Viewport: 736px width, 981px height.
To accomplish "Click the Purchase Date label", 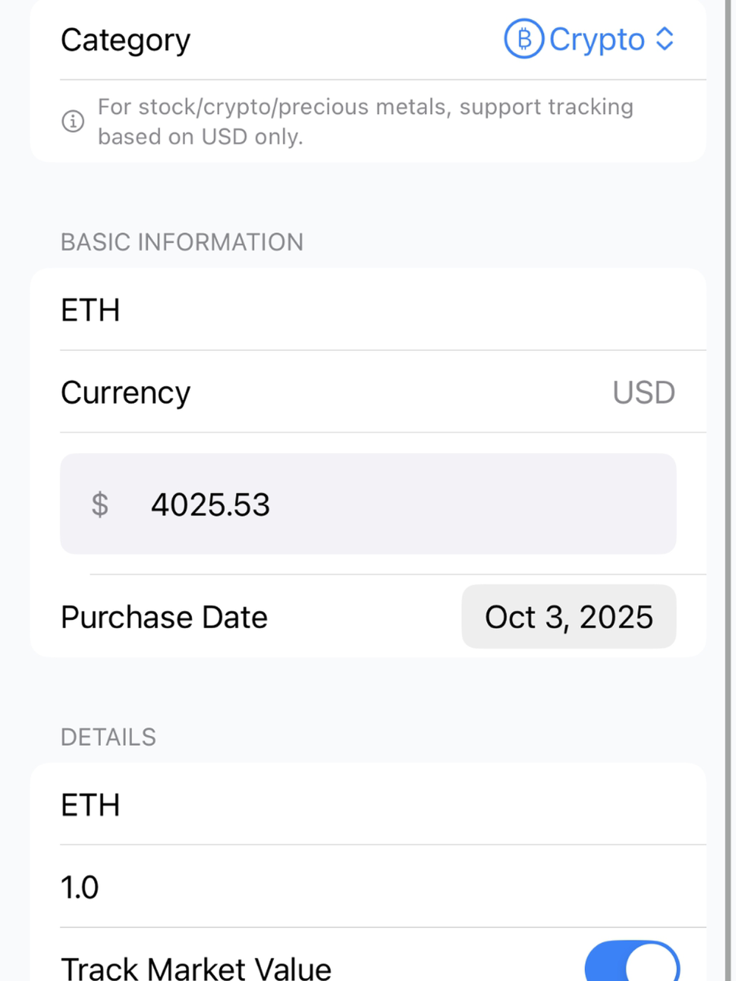I will tap(164, 617).
